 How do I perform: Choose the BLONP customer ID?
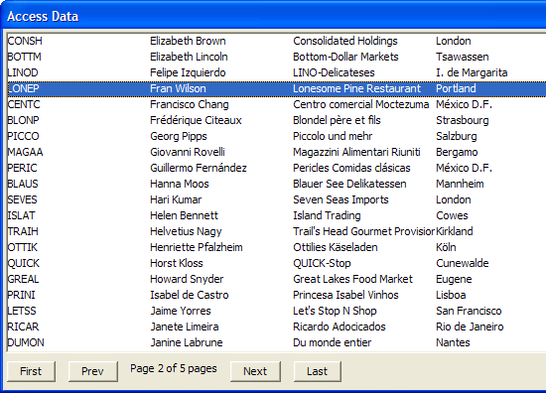pyautogui.click(x=24, y=120)
